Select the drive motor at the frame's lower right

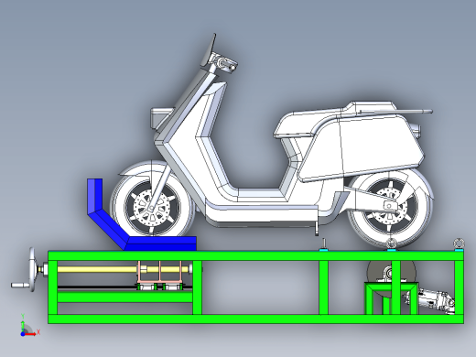pyautogui.click(x=430, y=299)
